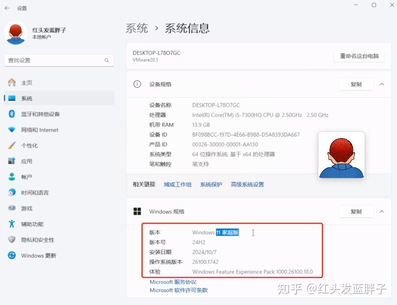Open 网络和 Internet settings

tap(59, 130)
